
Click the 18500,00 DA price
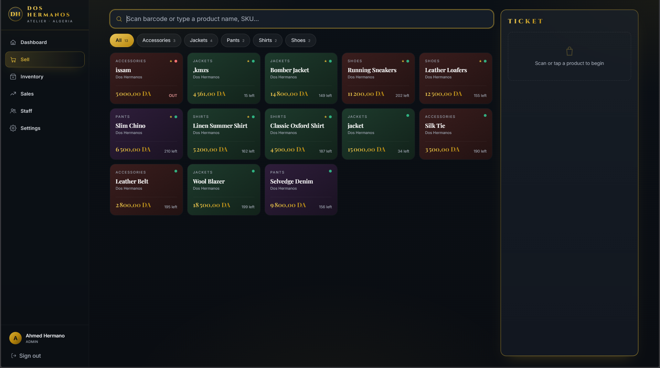[x=211, y=205]
